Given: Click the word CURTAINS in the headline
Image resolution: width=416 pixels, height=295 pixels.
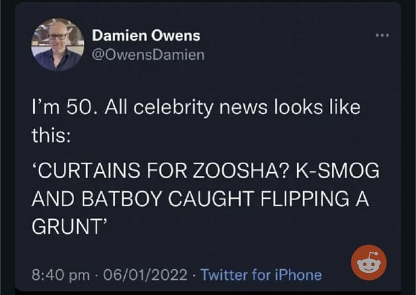Looking at the screenshot, I should pyautogui.click(x=89, y=170).
